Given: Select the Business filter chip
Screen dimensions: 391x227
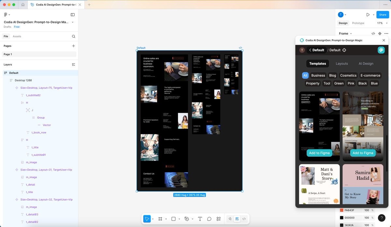Looking at the screenshot, I should click(318, 75).
